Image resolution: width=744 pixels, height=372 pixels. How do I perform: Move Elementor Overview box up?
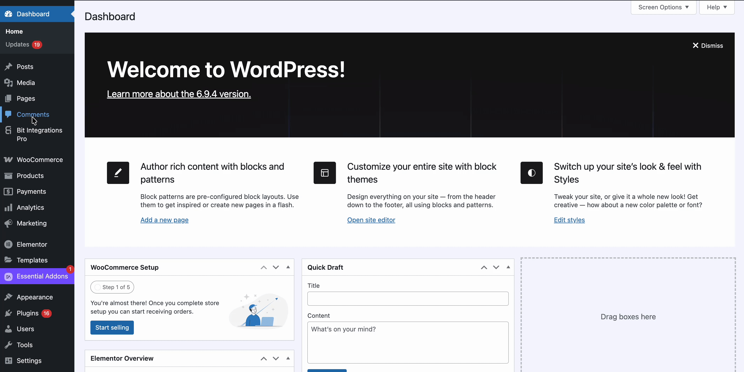(x=263, y=358)
